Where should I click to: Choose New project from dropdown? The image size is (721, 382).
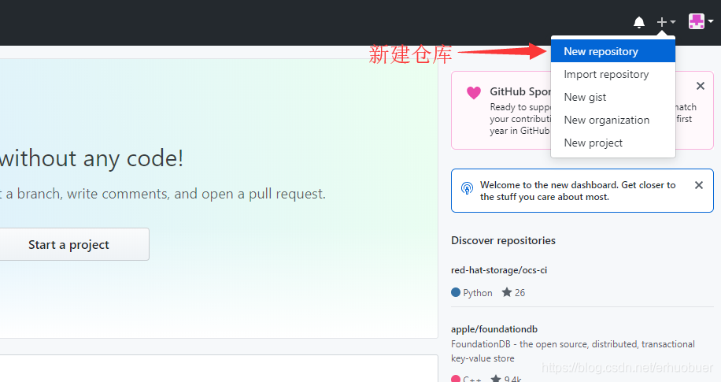coord(613,143)
